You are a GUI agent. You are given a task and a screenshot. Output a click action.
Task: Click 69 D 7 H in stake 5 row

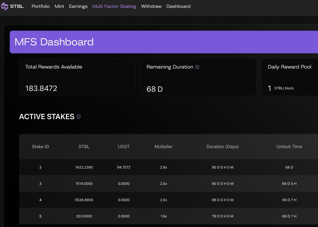tap(289, 216)
